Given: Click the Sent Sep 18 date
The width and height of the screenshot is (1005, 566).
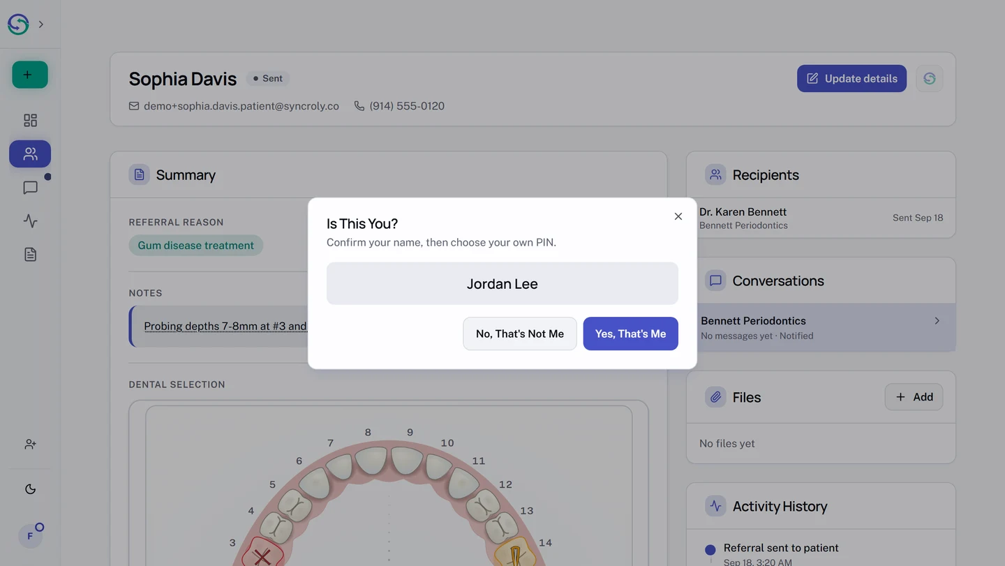Looking at the screenshot, I should pyautogui.click(x=918, y=218).
